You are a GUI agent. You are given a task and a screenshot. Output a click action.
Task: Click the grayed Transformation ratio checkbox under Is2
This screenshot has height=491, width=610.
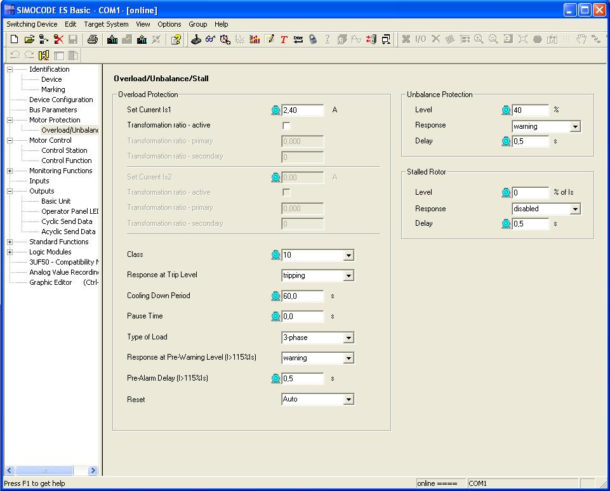click(x=286, y=192)
